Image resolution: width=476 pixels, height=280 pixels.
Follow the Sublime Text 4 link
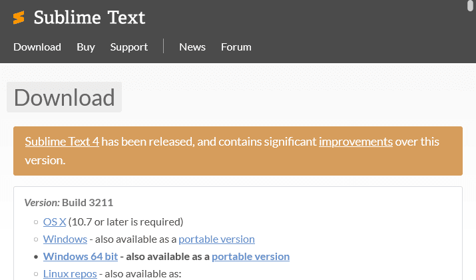click(x=62, y=141)
